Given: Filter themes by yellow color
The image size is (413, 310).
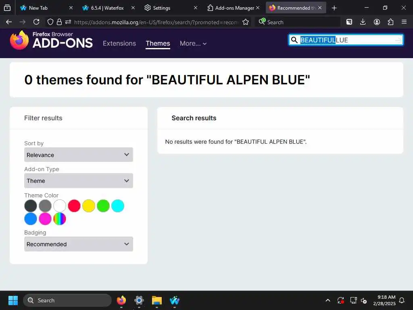Looking at the screenshot, I should click(88, 205).
